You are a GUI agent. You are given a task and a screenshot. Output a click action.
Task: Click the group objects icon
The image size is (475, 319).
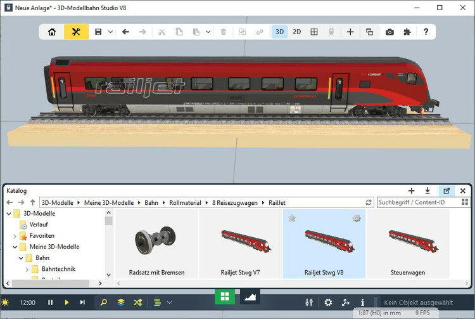click(243, 32)
